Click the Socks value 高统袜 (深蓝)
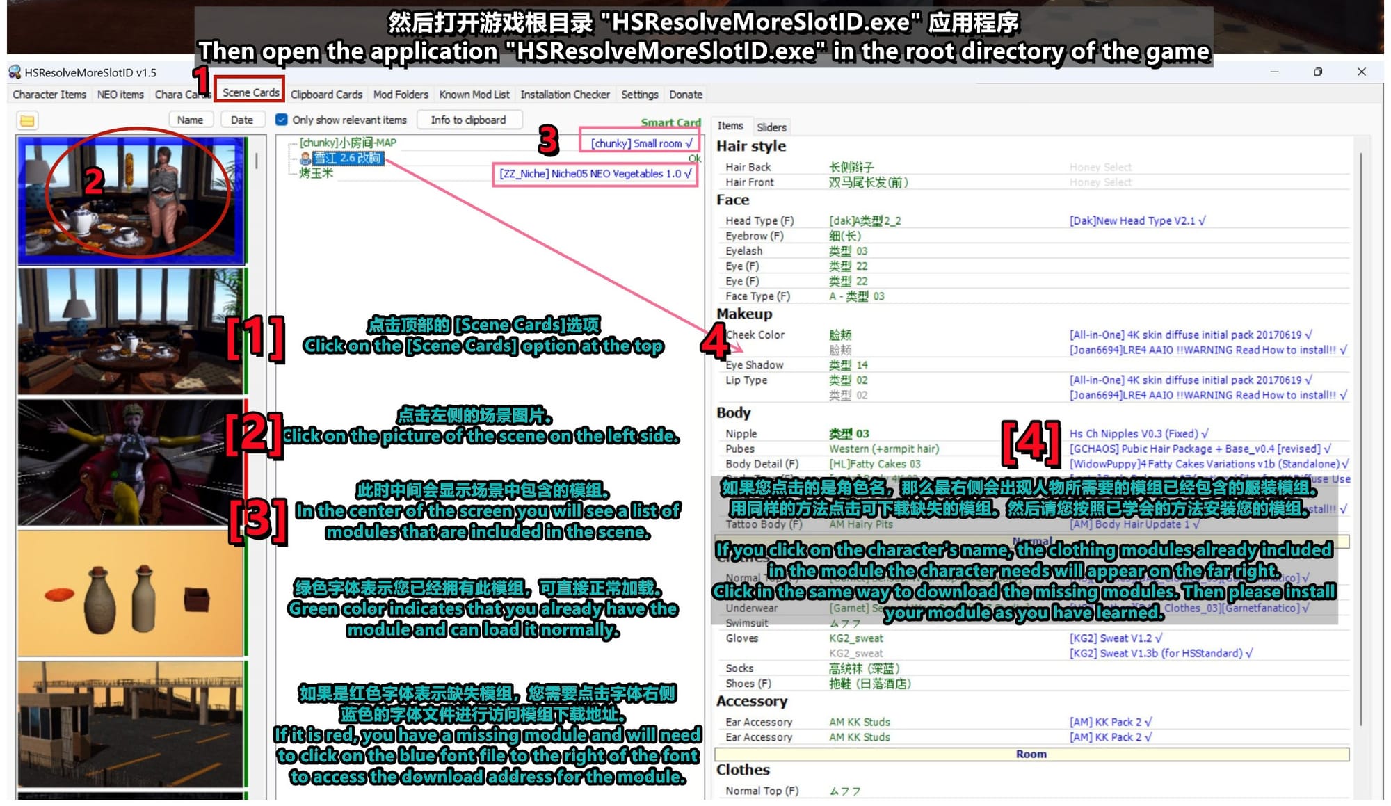This screenshot has width=1391, height=806. [x=864, y=669]
